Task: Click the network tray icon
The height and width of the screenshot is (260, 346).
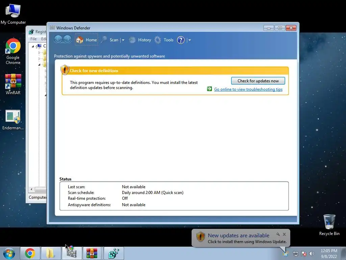Action: pos(295,254)
